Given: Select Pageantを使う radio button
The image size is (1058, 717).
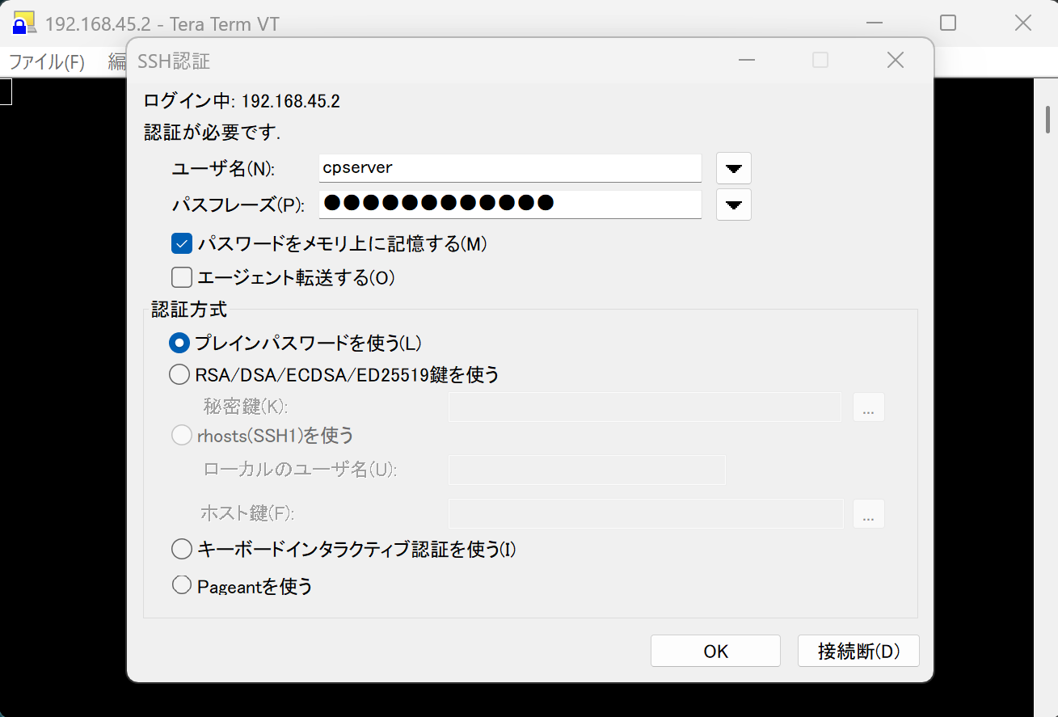Looking at the screenshot, I should [182, 586].
